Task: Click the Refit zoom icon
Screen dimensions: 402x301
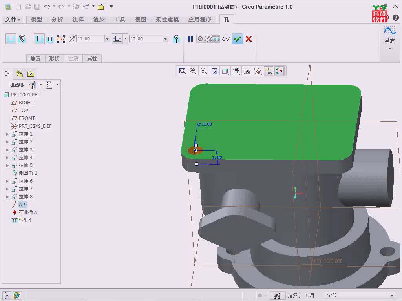Action: [x=182, y=71]
